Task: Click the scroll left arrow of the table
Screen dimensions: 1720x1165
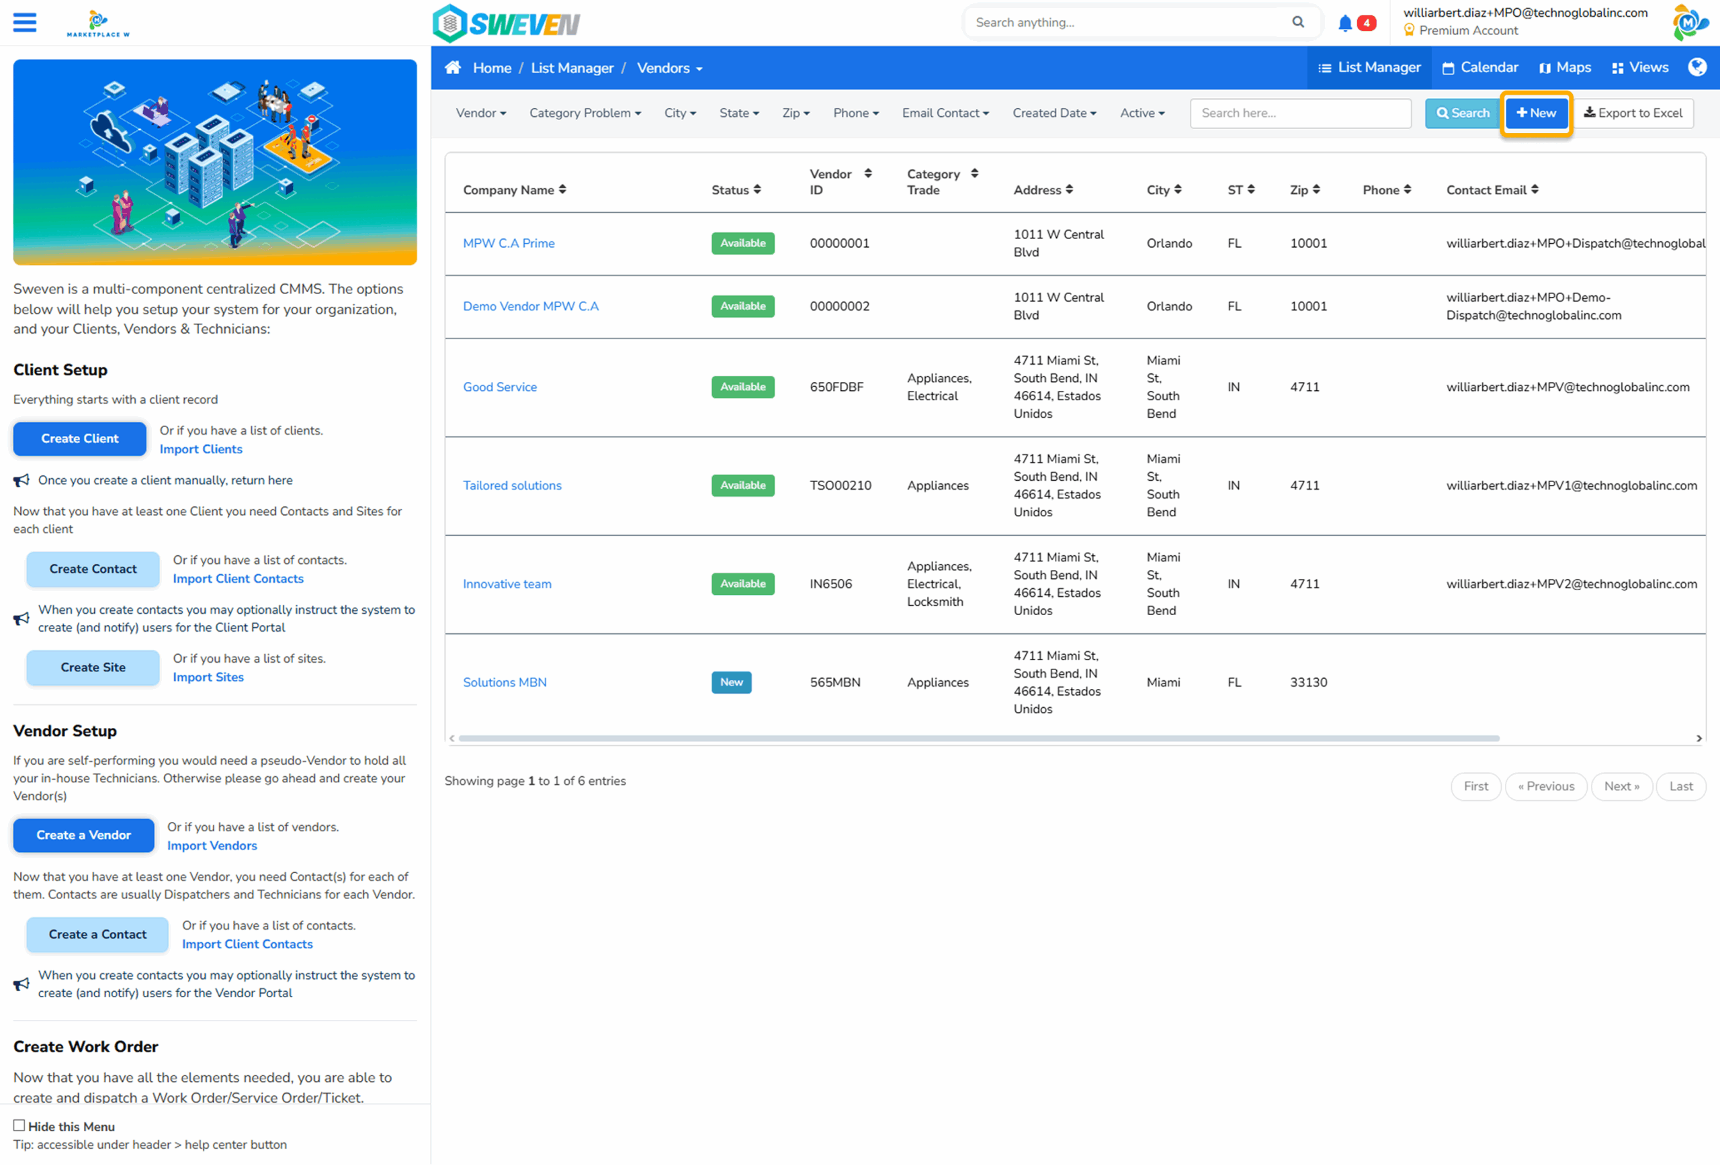Action: (451, 738)
